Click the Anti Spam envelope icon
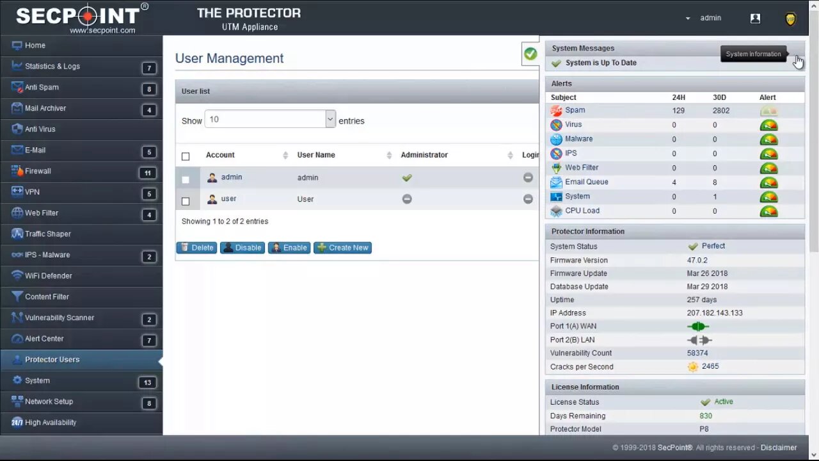Screen dimensions: 819x461 click(x=17, y=87)
